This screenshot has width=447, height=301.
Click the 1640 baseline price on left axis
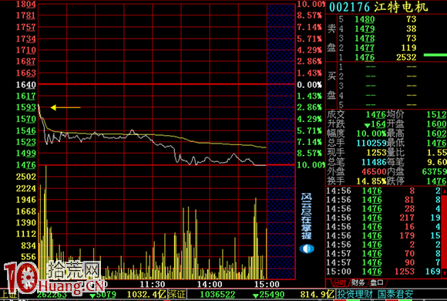pyautogui.click(x=26, y=85)
